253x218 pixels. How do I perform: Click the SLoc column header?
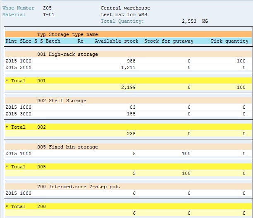(26, 41)
